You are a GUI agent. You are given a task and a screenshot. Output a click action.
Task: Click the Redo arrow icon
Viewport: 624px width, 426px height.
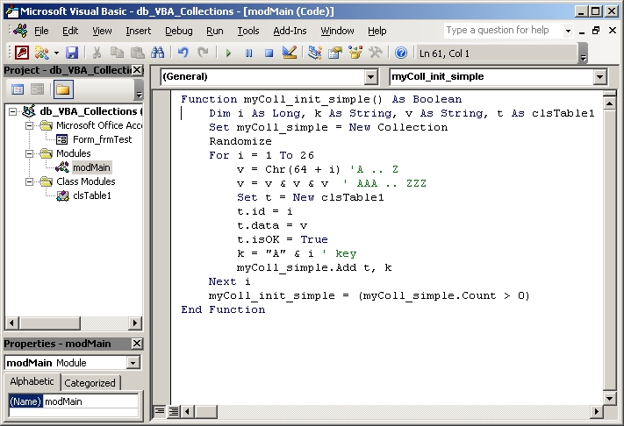[203, 53]
